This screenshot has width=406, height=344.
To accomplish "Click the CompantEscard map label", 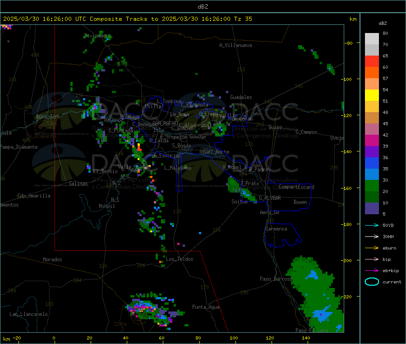I will click(x=296, y=187).
